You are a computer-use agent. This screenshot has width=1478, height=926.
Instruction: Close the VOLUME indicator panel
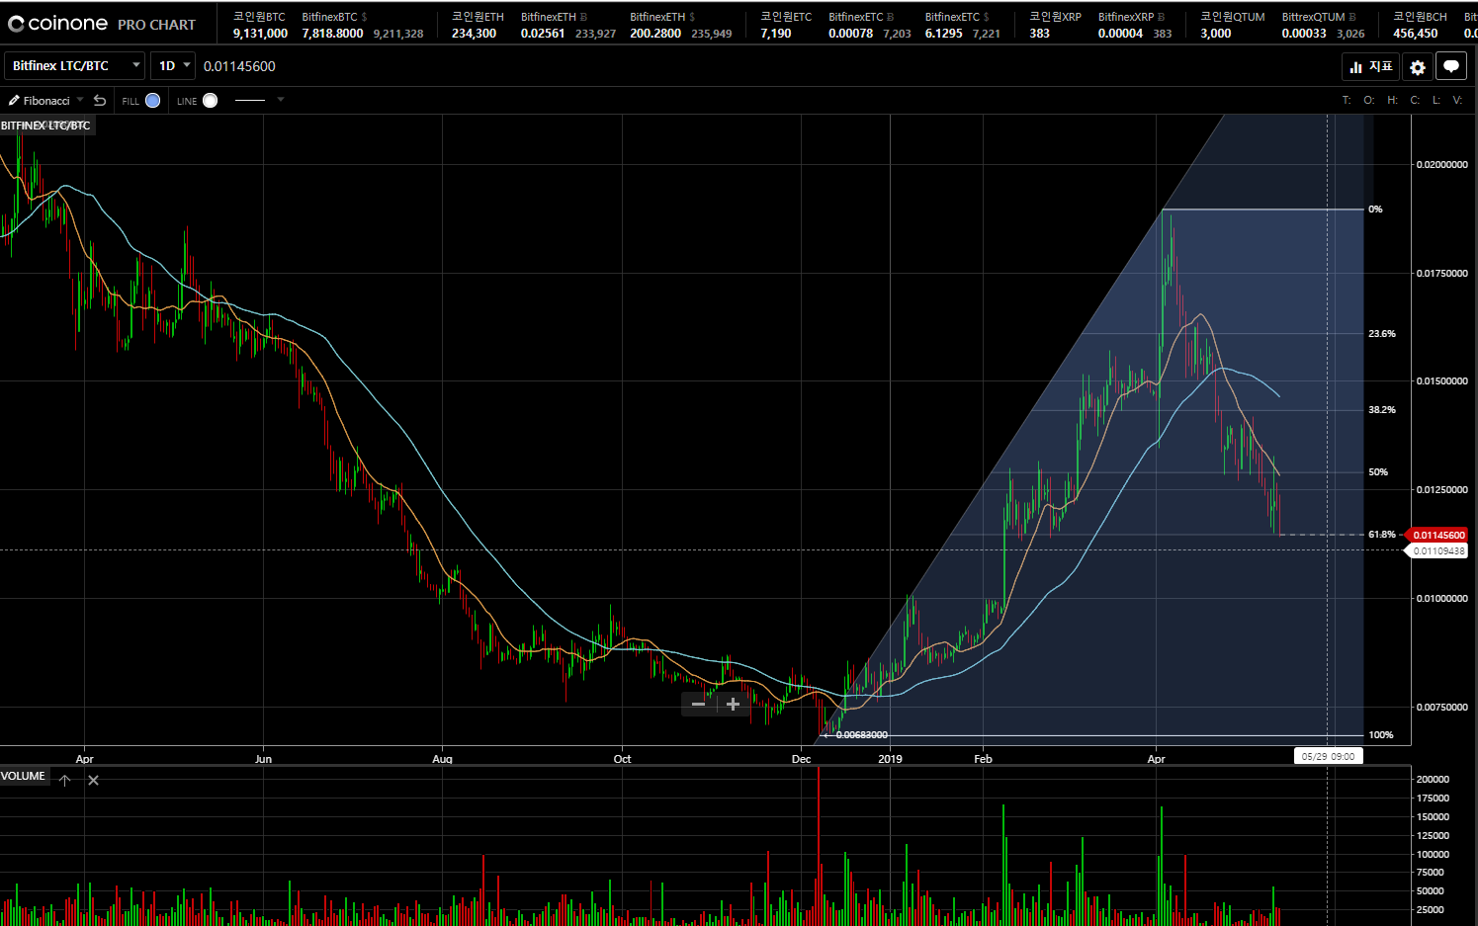pyautogui.click(x=93, y=781)
